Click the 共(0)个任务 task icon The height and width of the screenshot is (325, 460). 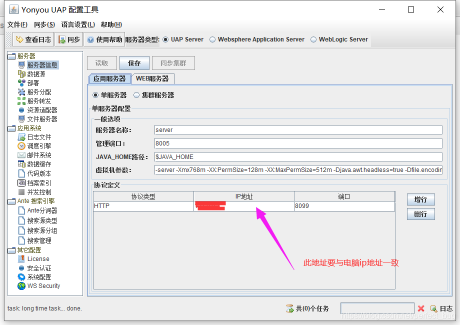tap(289, 308)
